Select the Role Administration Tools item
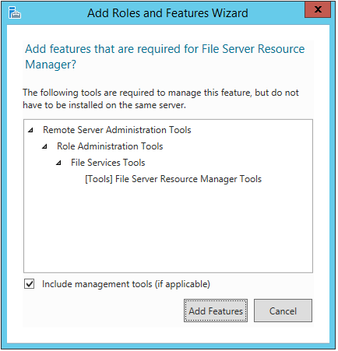The width and height of the screenshot is (338, 351). point(110,146)
